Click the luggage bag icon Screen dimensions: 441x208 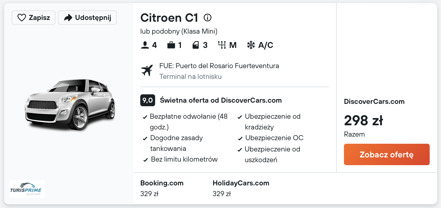(171, 45)
